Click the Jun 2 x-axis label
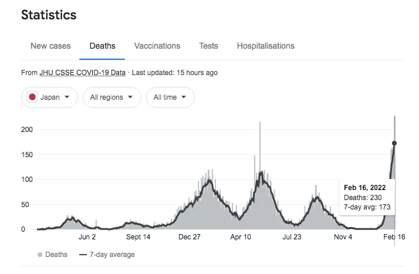 (x=87, y=237)
